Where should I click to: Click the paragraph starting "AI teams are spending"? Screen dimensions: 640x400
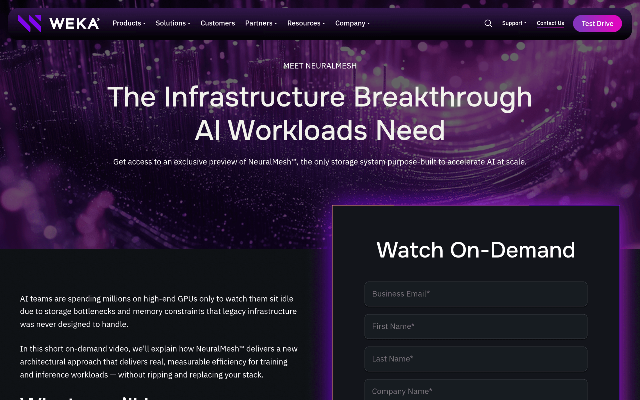[158, 311]
